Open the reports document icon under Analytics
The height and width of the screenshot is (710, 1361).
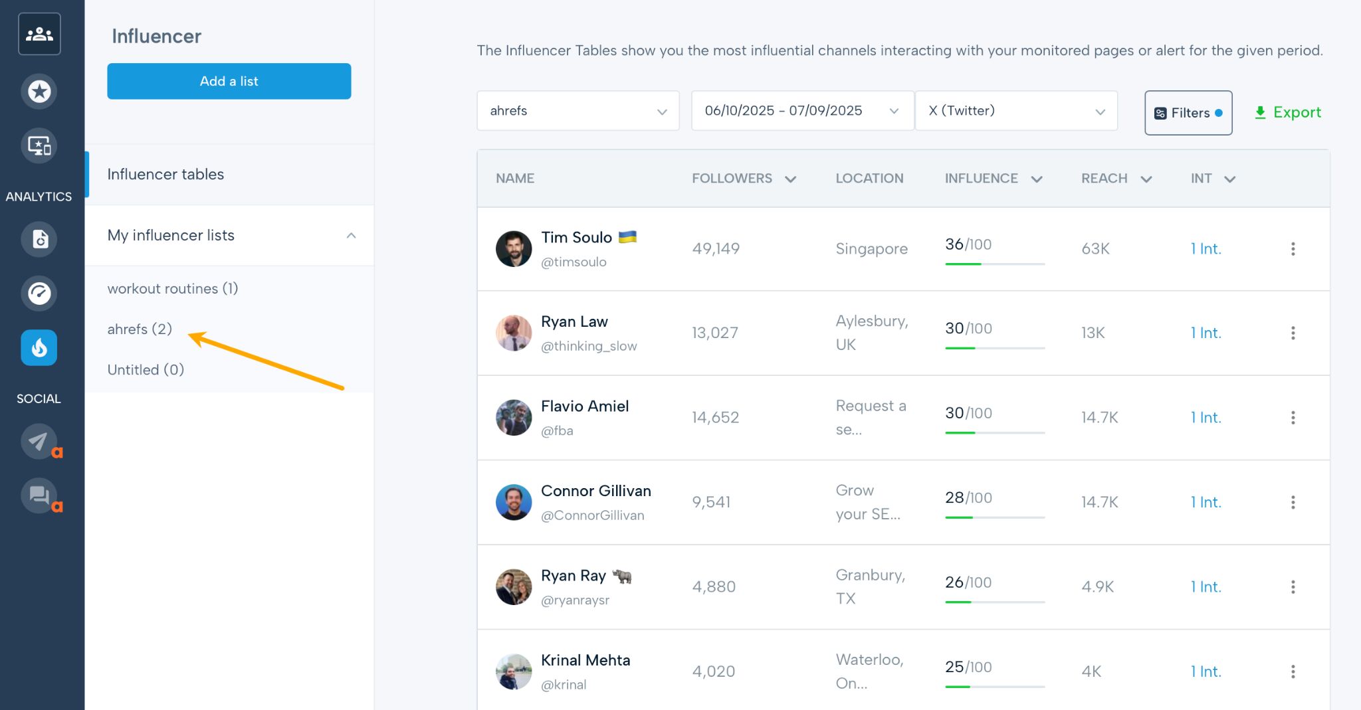pyautogui.click(x=39, y=240)
